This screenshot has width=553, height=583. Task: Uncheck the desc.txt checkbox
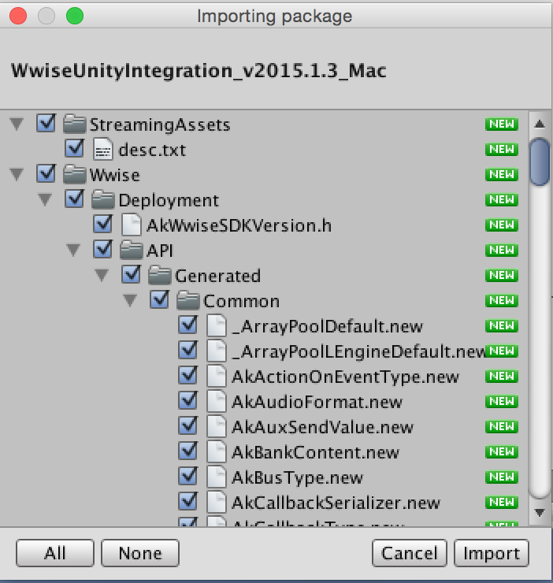point(74,148)
